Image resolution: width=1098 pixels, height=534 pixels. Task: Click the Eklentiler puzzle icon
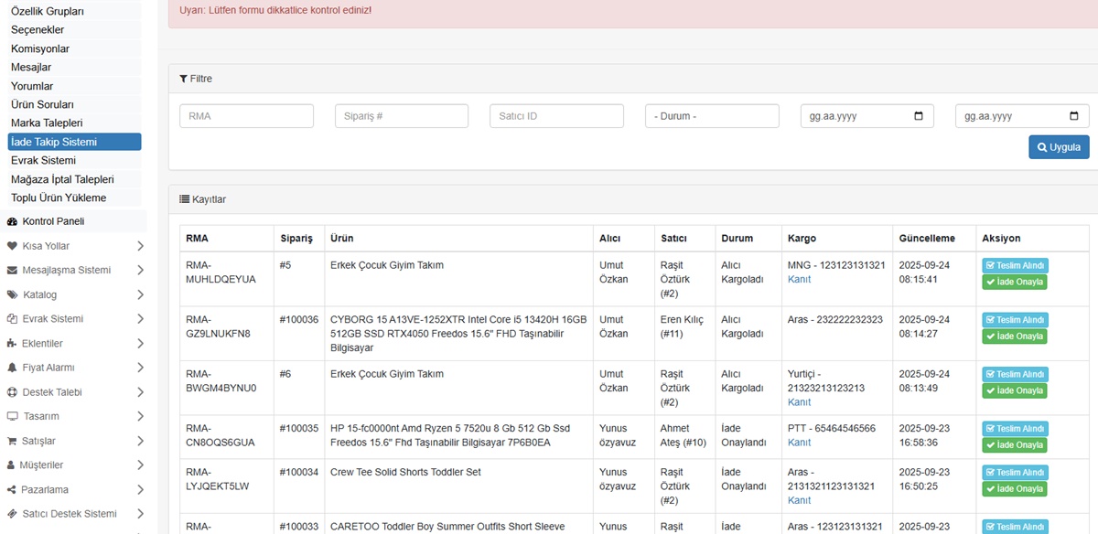click(x=12, y=344)
